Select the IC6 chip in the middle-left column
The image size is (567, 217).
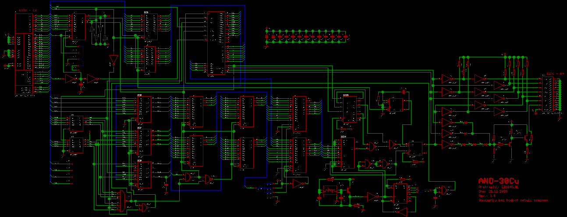[144, 110]
